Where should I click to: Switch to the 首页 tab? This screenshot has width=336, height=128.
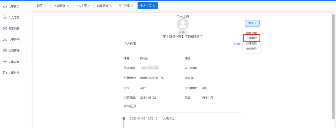pyautogui.click(x=40, y=6)
